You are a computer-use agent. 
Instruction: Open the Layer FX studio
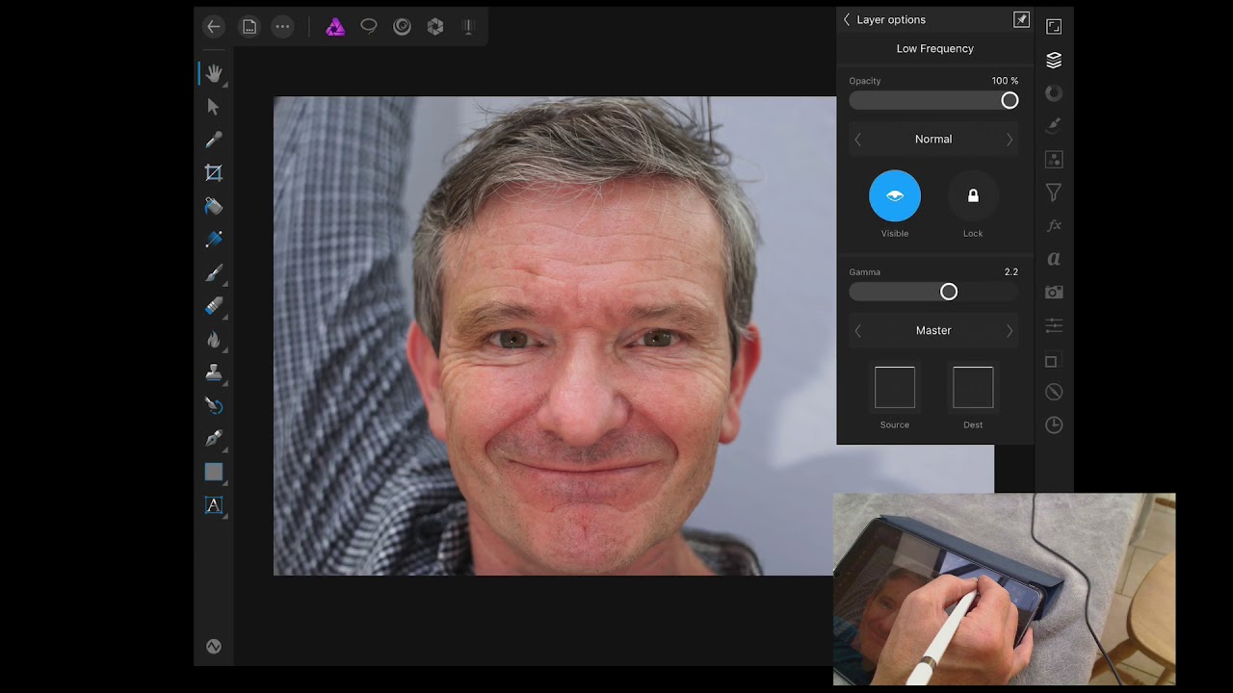click(1054, 225)
